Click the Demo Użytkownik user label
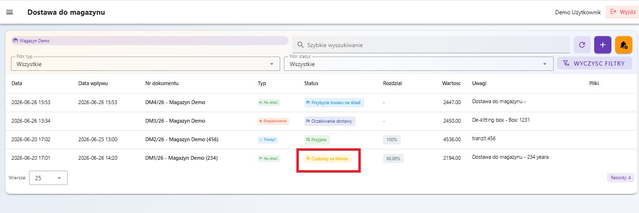The width and height of the screenshot is (639, 213). point(578,12)
